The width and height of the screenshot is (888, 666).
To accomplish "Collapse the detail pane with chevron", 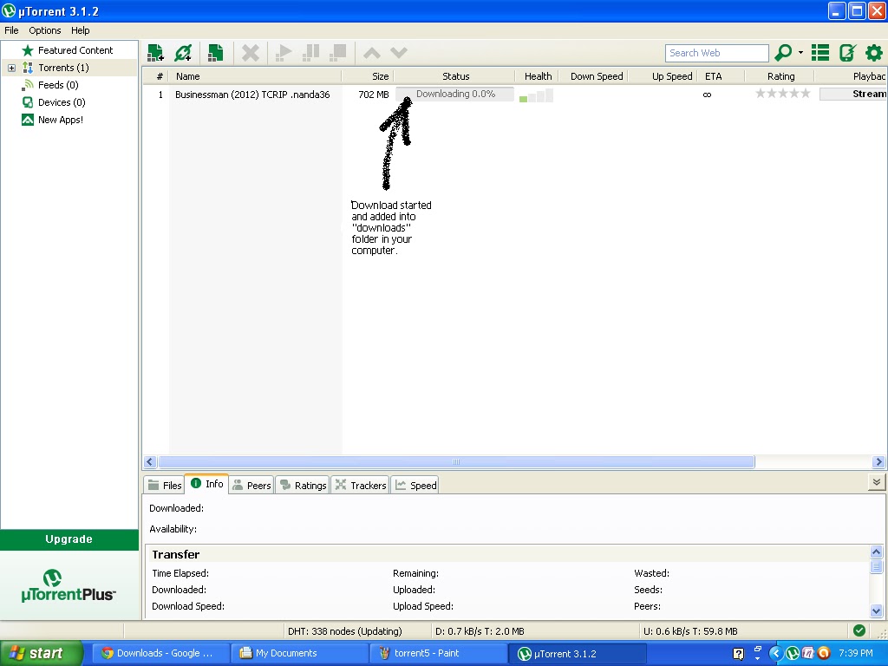I will click(877, 482).
